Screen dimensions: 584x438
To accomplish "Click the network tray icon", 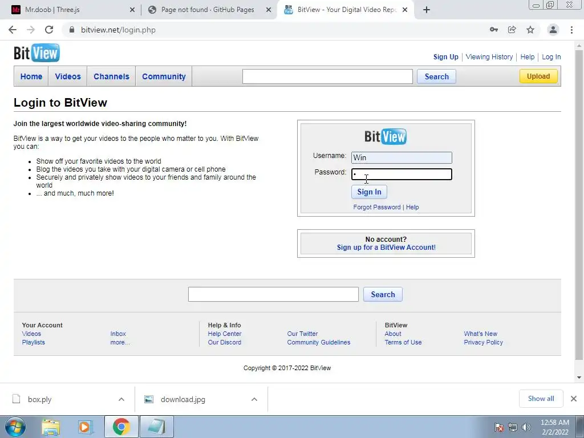I will pos(513,427).
